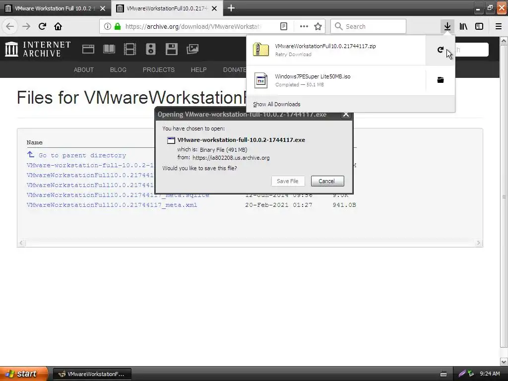Screen dimensions: 508x381
Task: Open a new tab with plus button
Action: (231, 8)
